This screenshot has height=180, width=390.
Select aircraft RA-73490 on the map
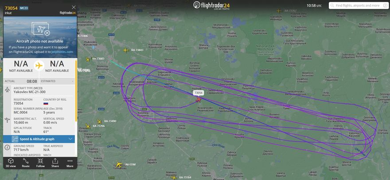(99, 122)
